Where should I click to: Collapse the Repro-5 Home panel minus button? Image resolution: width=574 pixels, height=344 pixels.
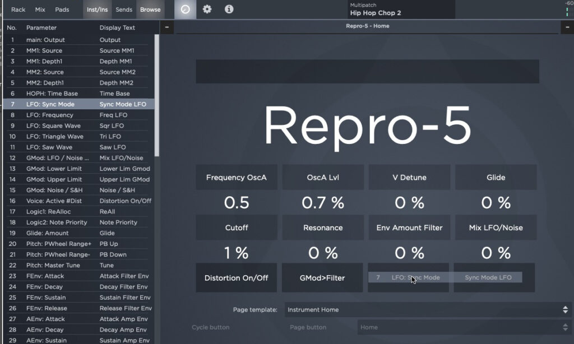click(x=567, y=27)
